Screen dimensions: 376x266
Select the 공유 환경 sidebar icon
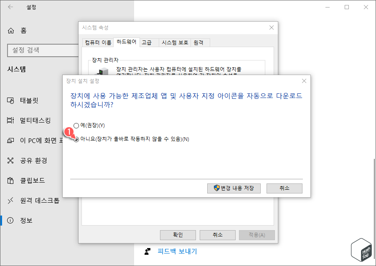(10, 160)
